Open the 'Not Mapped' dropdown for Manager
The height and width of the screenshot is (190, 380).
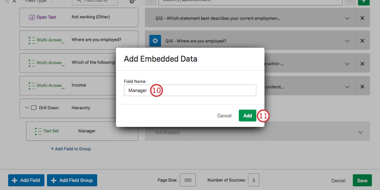tap(360, 132)
